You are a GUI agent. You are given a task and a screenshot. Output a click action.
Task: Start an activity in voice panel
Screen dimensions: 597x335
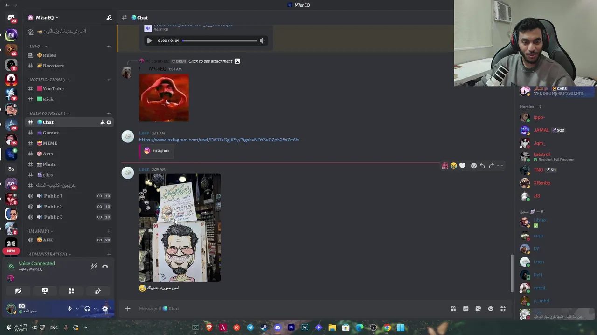[x=71, y=291]
